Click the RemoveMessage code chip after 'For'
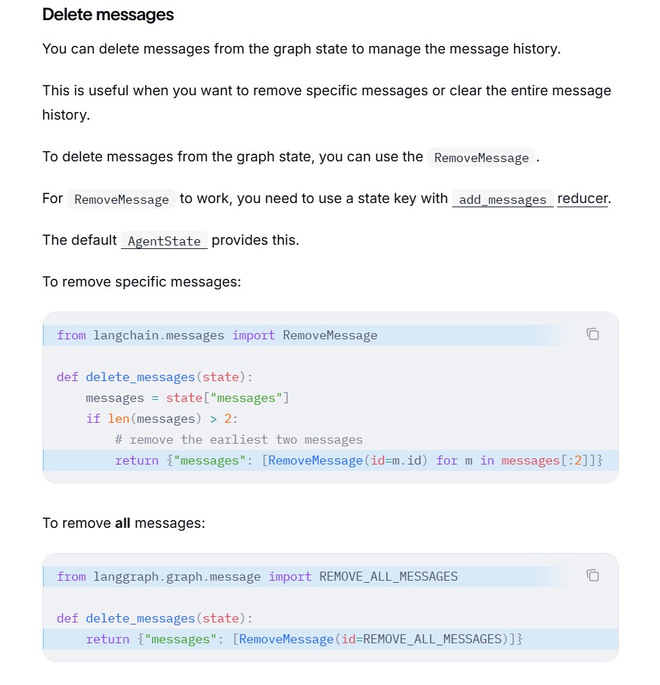 click(x=122, y=199)
